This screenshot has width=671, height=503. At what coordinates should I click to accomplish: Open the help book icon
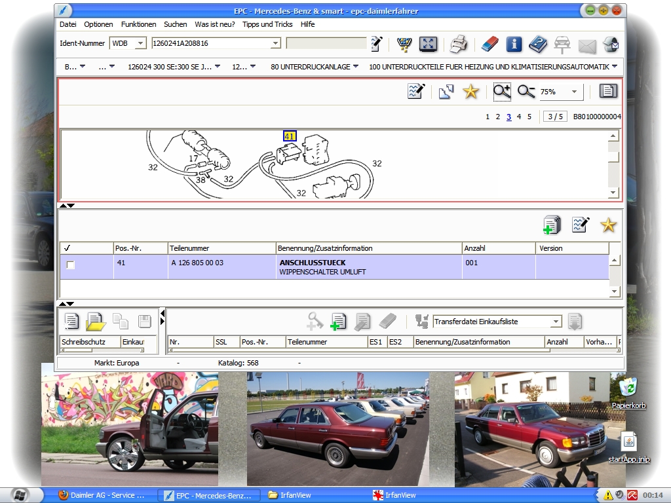[538, 44]
